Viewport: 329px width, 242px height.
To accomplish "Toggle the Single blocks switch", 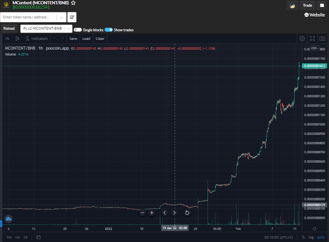I will (x=78, y=30).
